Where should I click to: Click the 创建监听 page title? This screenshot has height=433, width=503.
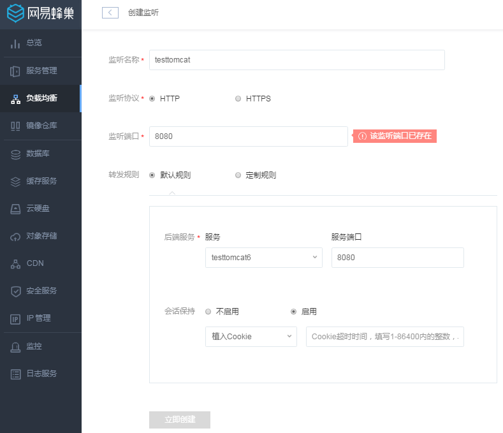(x=143, y=13)
